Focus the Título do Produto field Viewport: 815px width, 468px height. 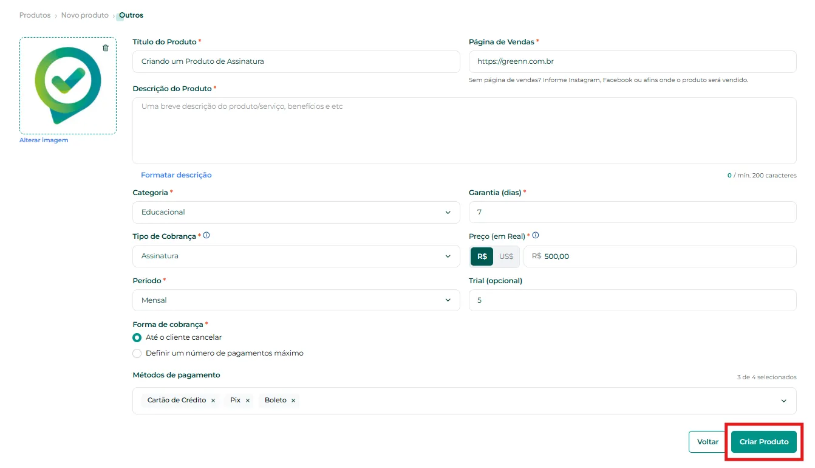[296, 61]
